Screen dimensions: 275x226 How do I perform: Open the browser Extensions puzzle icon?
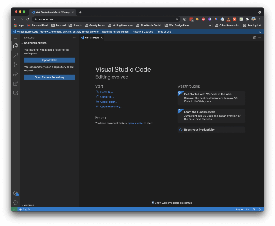pyautogui.click(x=247, y=19)
